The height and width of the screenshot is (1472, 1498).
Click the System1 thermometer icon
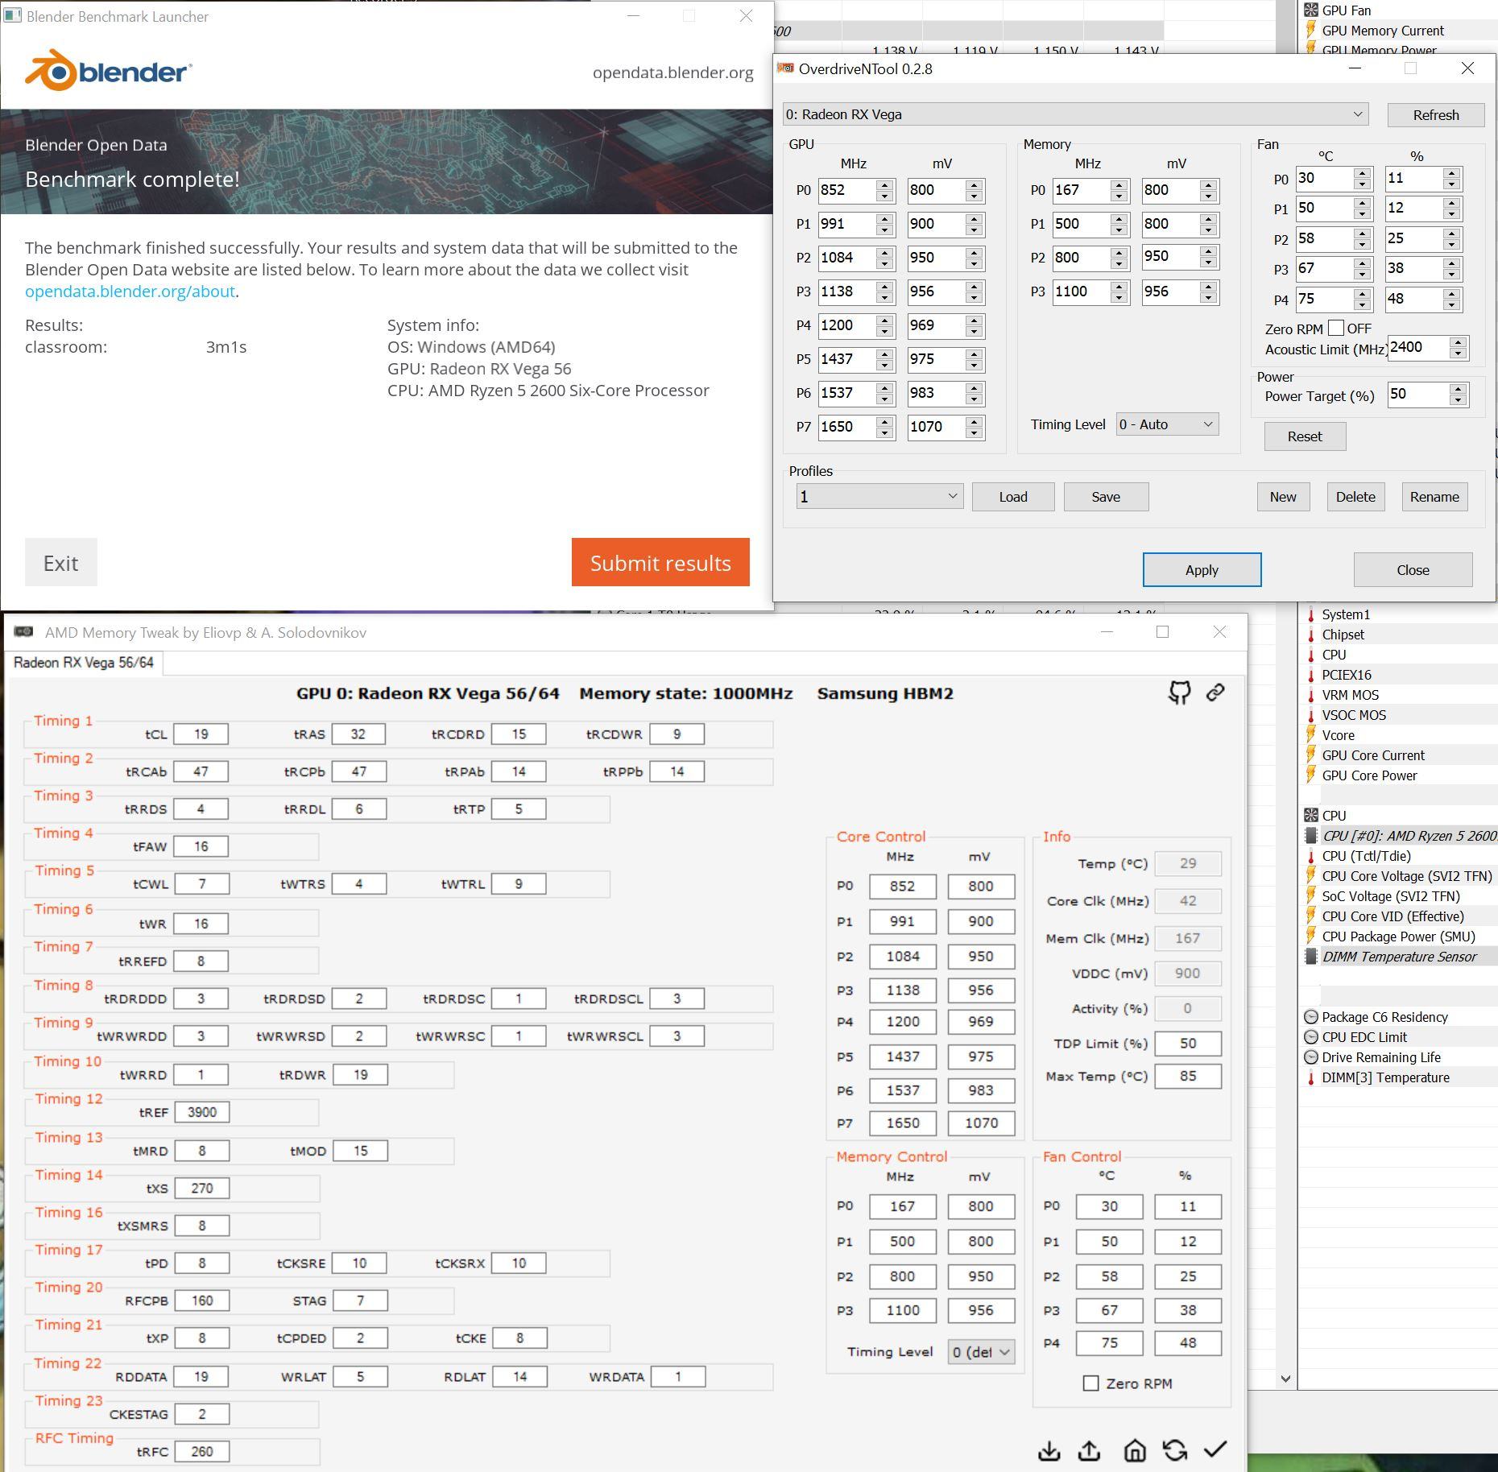1311,614
